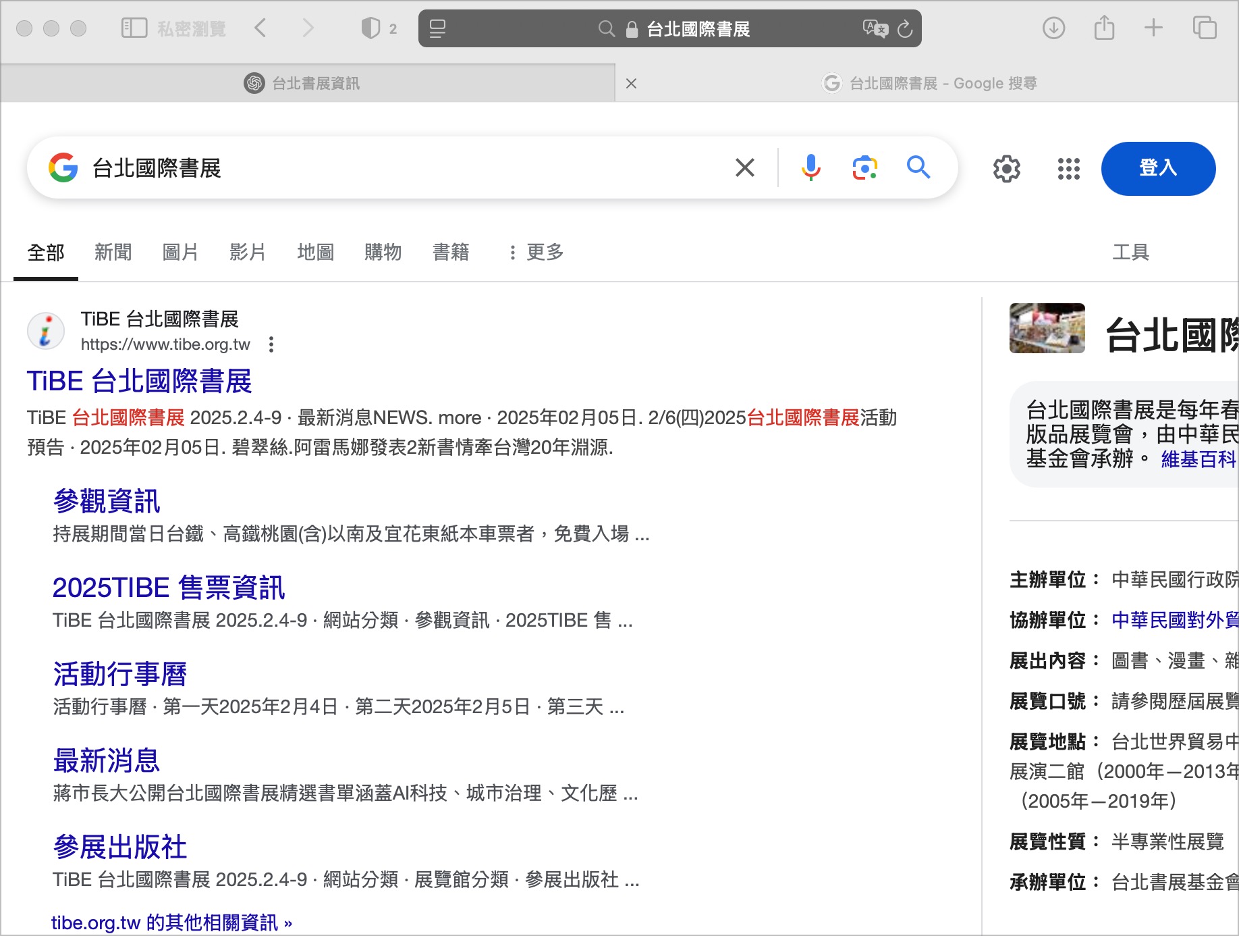Open the page menu in address bar
Screen dimensions: 1239x936
point(437,28)
